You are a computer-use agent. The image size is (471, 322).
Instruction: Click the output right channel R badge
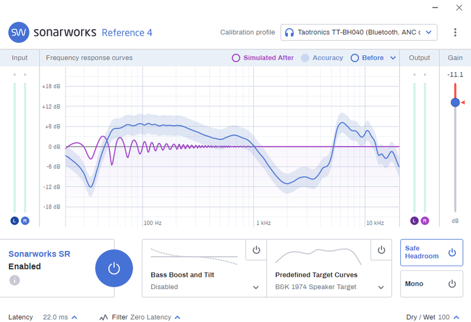(424, 221)
